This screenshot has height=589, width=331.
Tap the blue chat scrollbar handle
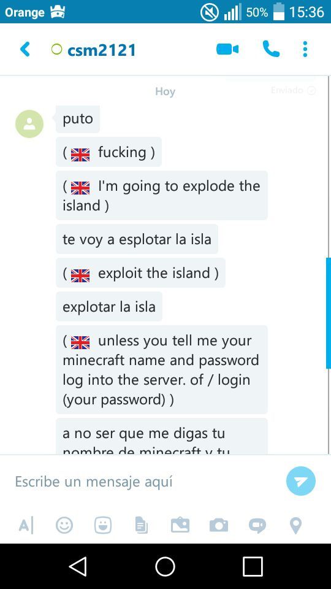click(x=329, y=314)
